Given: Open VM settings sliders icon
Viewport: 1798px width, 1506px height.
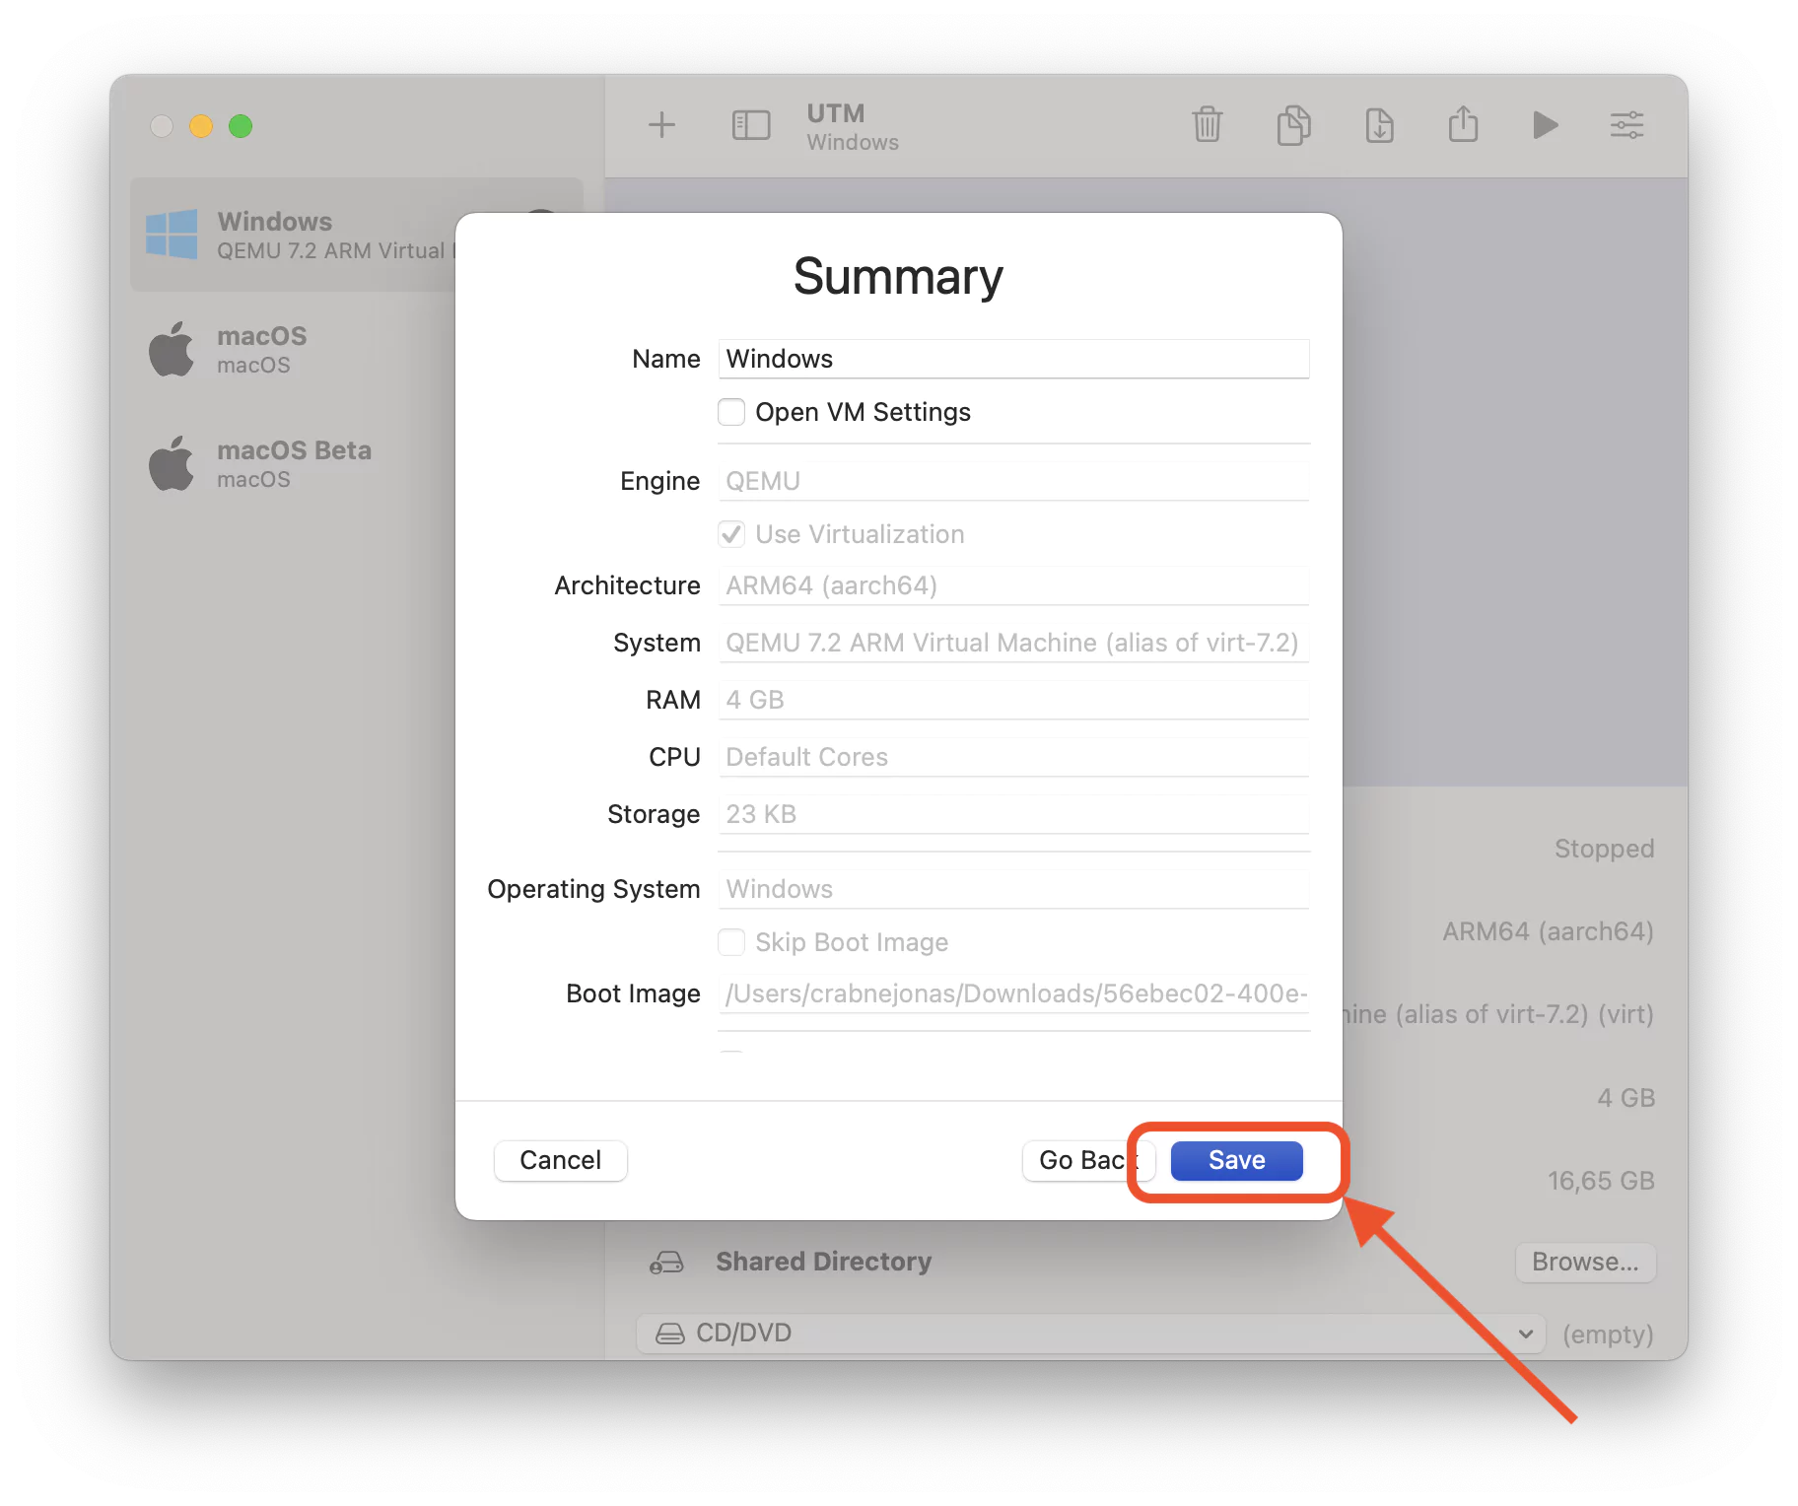Looking at the screenshot, I should pos(1627,125).
